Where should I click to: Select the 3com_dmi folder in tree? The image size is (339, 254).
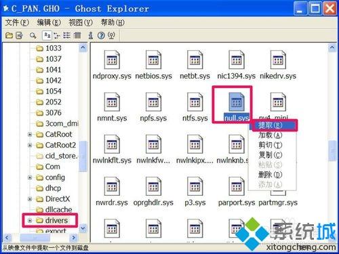pyautogui.click(x=57, y=123)
